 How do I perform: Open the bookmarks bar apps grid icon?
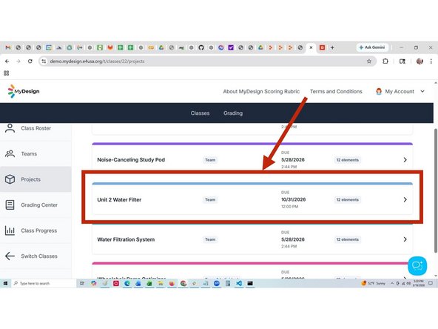(7, 73)
